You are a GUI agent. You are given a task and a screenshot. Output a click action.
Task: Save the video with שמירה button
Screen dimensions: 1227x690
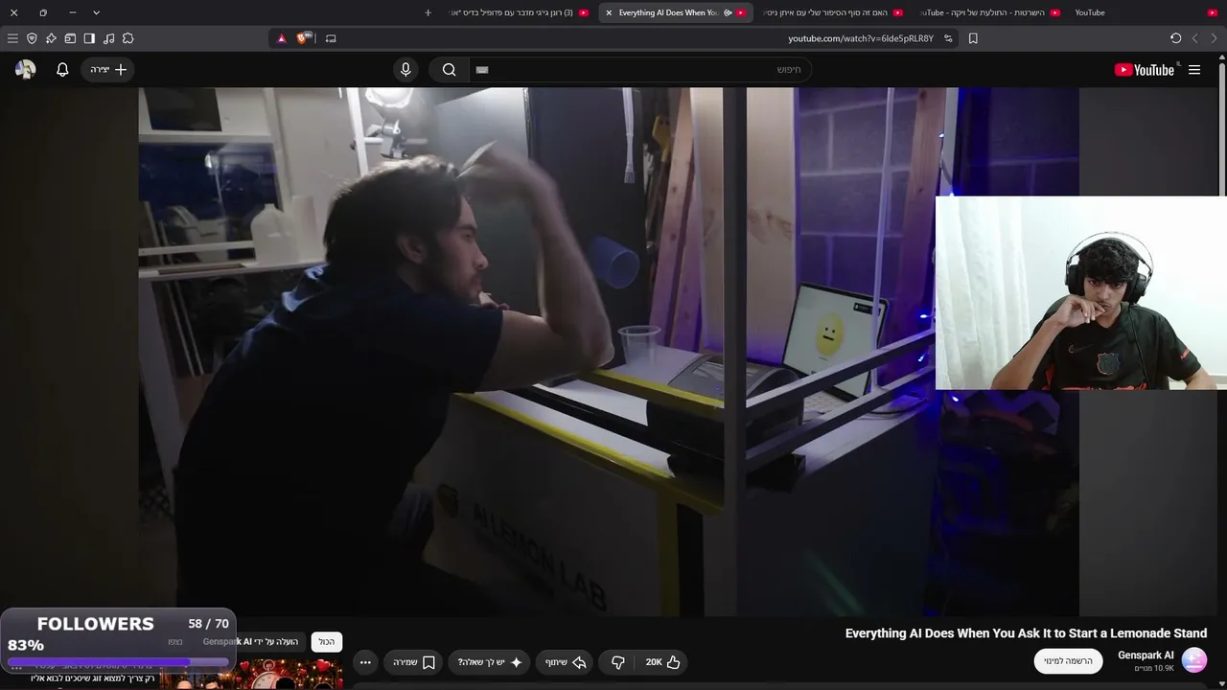(x=414, y=662)
